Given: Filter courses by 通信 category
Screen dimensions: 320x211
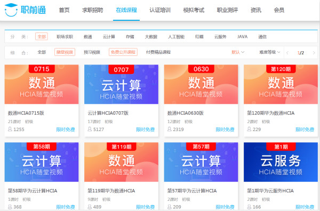Looking at the screenshot, I should click(262, 37).
